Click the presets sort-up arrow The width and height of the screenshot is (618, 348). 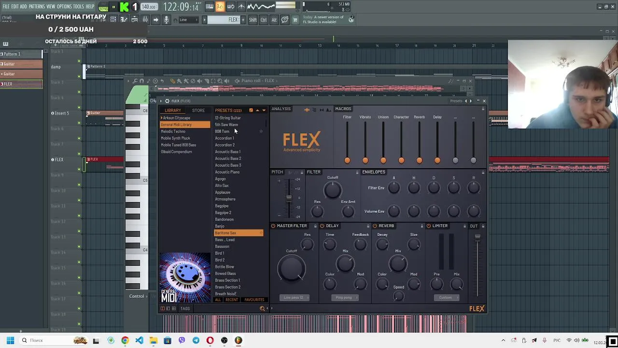257,111
